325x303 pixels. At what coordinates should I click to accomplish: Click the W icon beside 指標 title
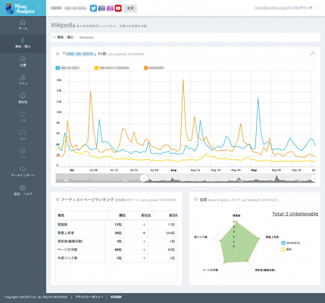[196, 200]
